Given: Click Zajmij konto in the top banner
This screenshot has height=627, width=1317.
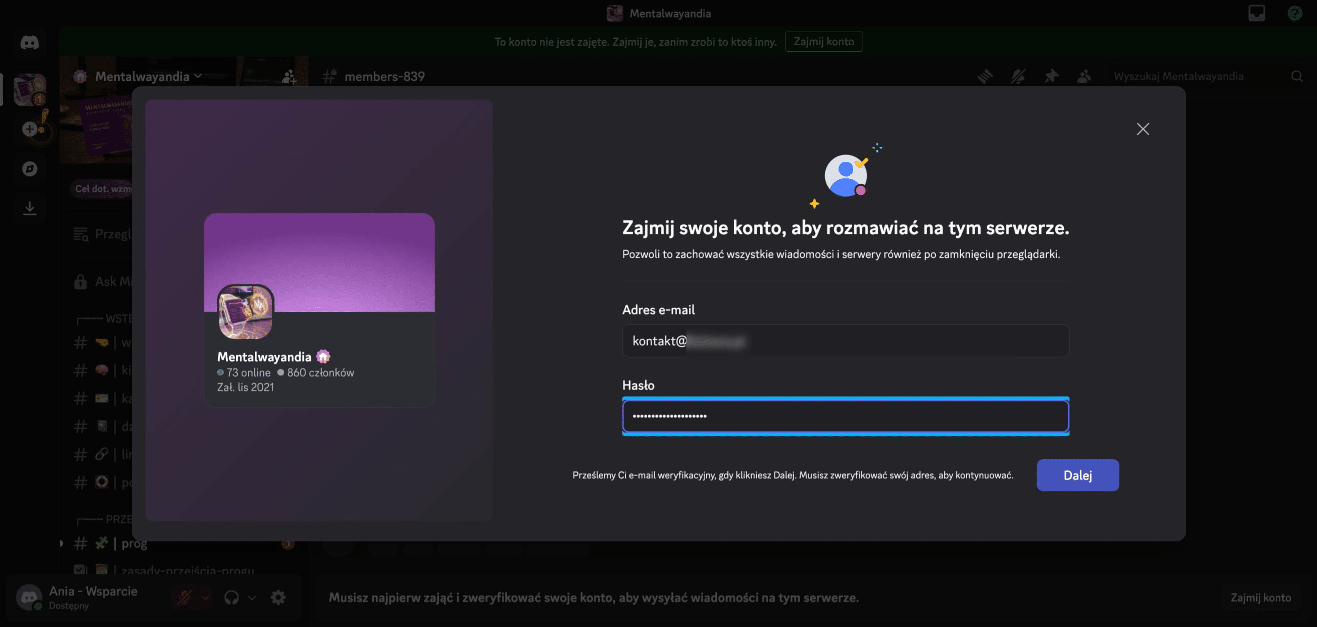Looking at the screenshot, I should pyautogui.click(x=823, y=42).
